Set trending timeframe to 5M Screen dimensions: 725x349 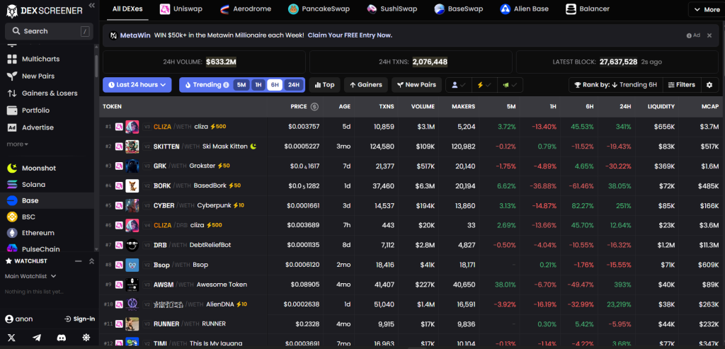(241, 85)
